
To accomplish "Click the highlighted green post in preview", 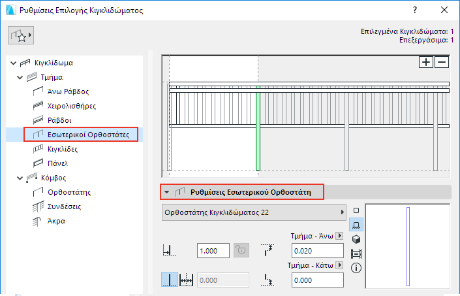I will pyautogui.click(x=258, y=128).
